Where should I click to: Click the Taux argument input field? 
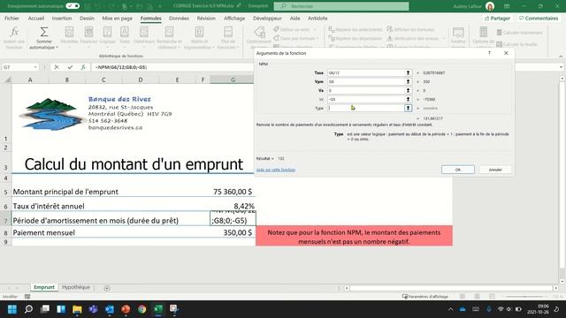pos(366,72)
